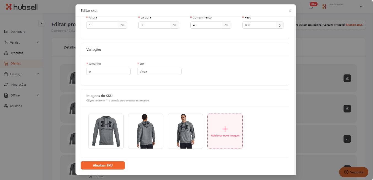373x180 pixels.
Task: Select the front hoodie image thumbnail
Action: pyautogui.click(x=106, y=131)
